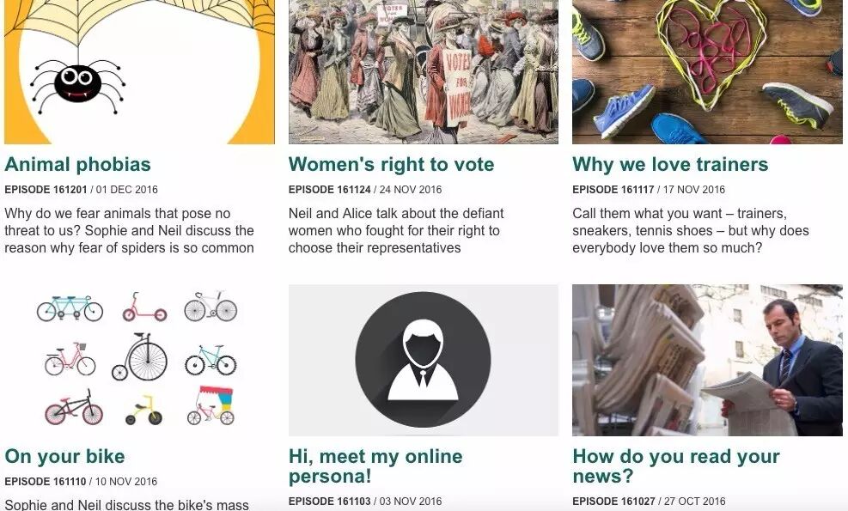Click the Animal phobias description text

tap(129, 231)
